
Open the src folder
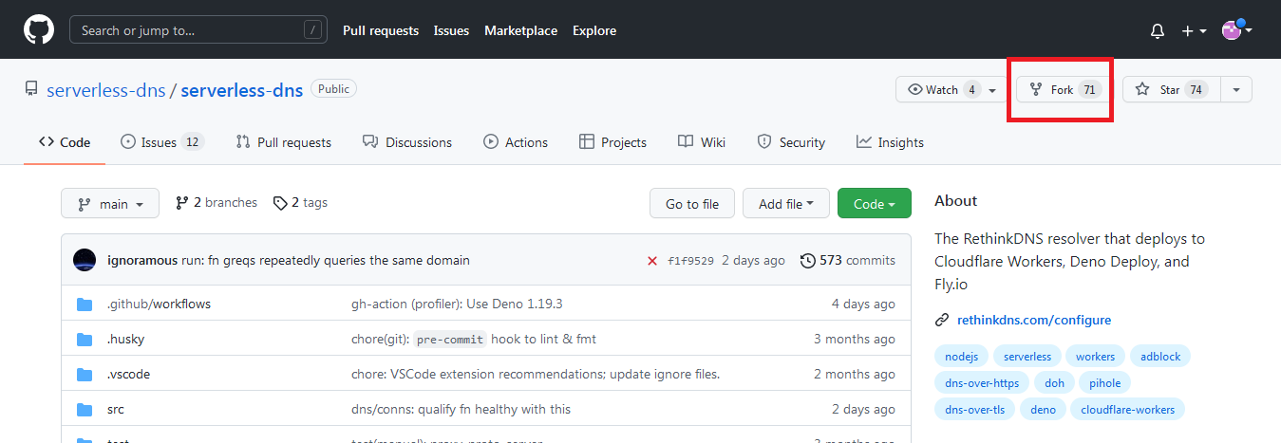tap(115, 409)
